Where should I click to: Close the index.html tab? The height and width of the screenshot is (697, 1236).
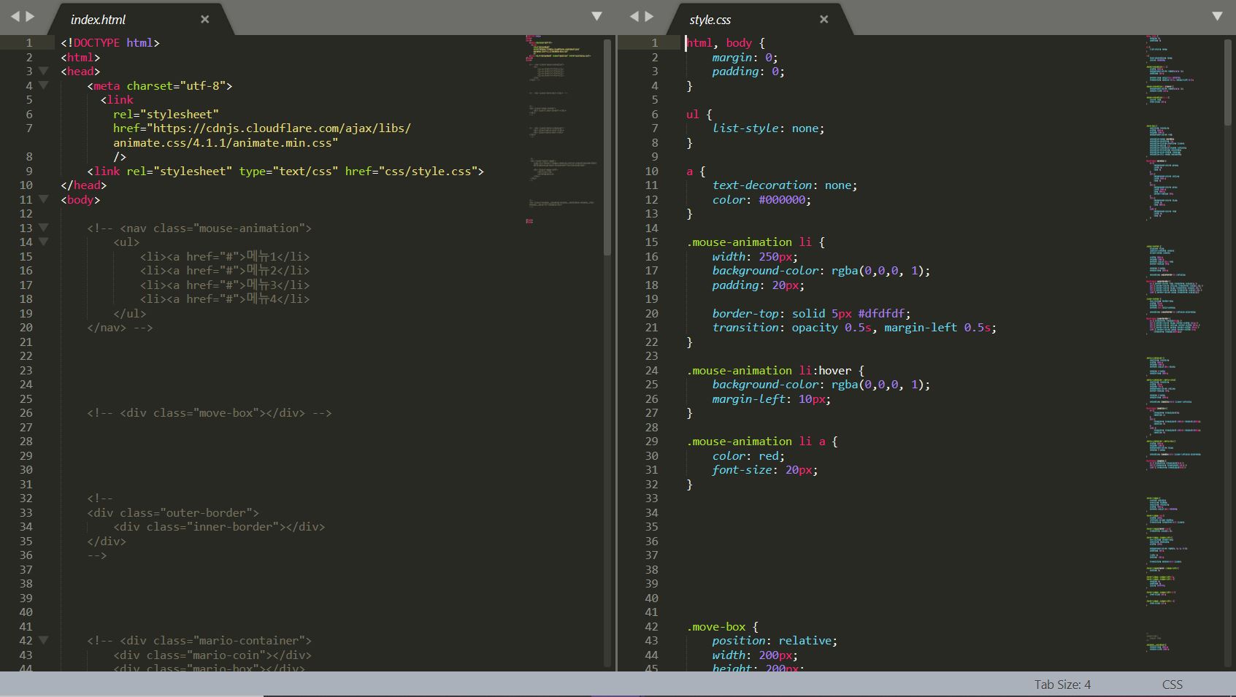205,19
